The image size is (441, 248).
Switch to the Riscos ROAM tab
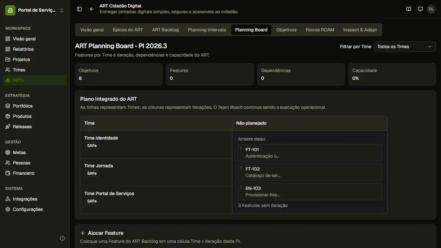click(320, 30)
